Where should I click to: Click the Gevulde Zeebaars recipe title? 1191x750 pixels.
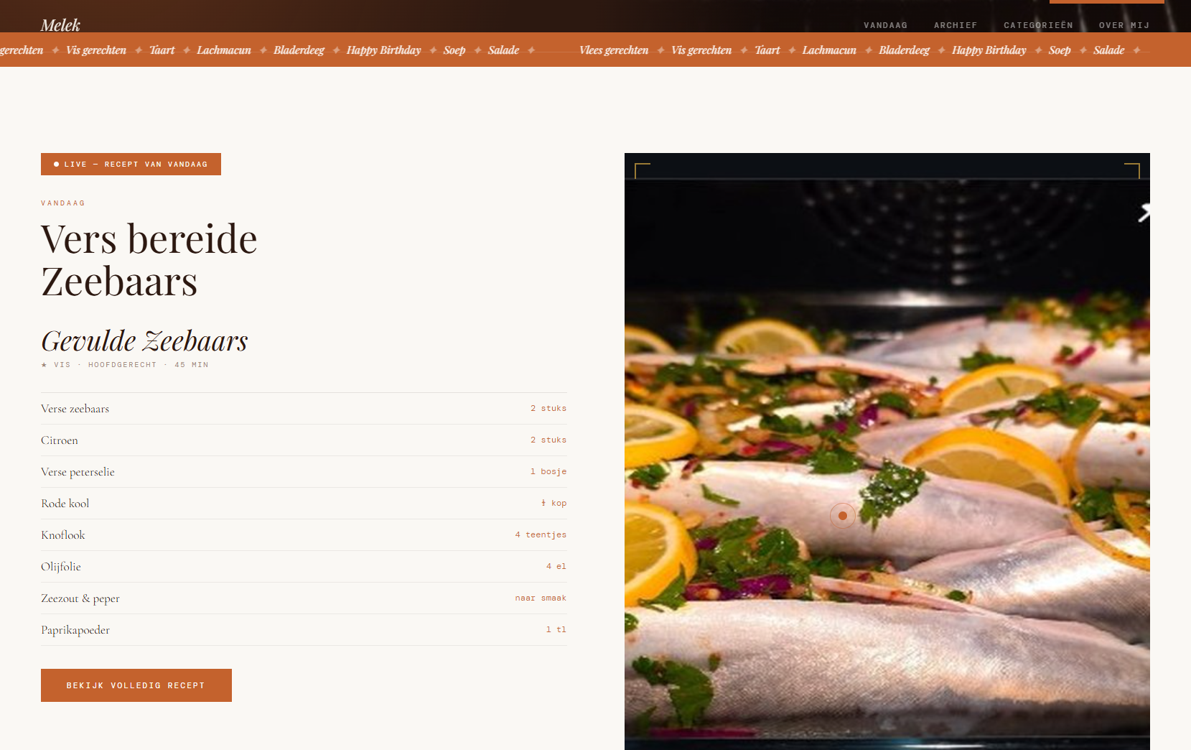click(x=144, y=341)
